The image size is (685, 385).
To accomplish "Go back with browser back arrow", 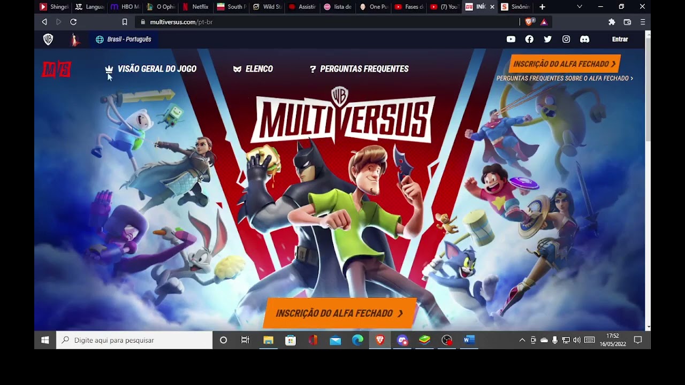I will [x=44, y=22].
